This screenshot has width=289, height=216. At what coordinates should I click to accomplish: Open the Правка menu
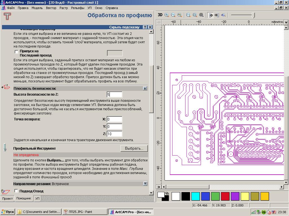click(23, 8)
